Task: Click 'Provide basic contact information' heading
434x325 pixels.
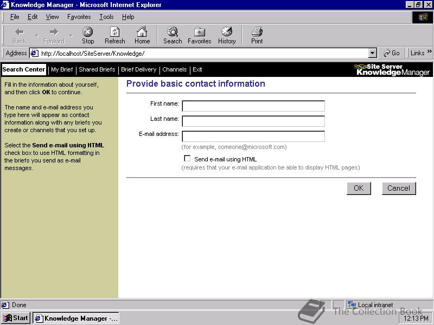Action: click(196, 83)
